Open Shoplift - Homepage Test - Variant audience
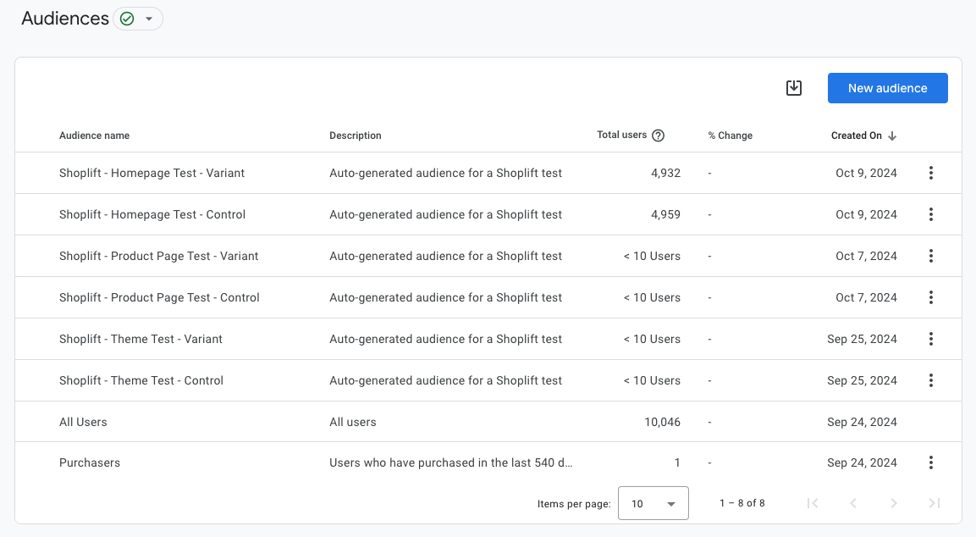976x537 pixels. tap(152, 173)
